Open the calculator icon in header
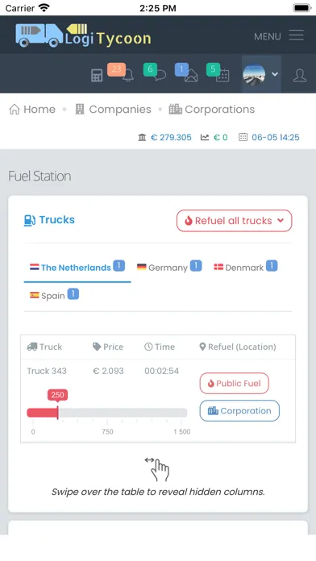The height and width of the screenshot is (561, 316). [97, 75]
